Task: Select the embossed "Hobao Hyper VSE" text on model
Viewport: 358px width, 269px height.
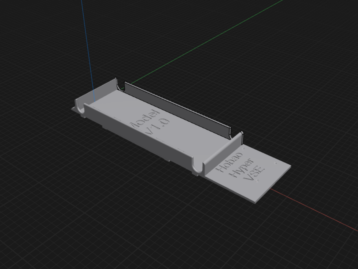Action: (241, 167)
